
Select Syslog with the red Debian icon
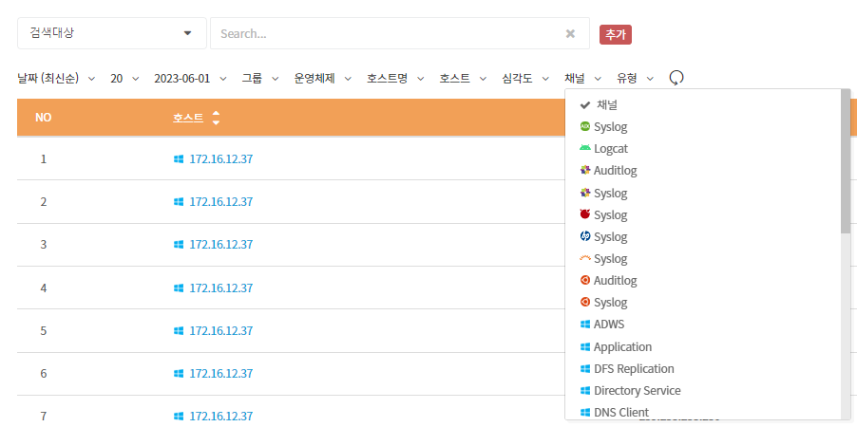pos(610,214)
